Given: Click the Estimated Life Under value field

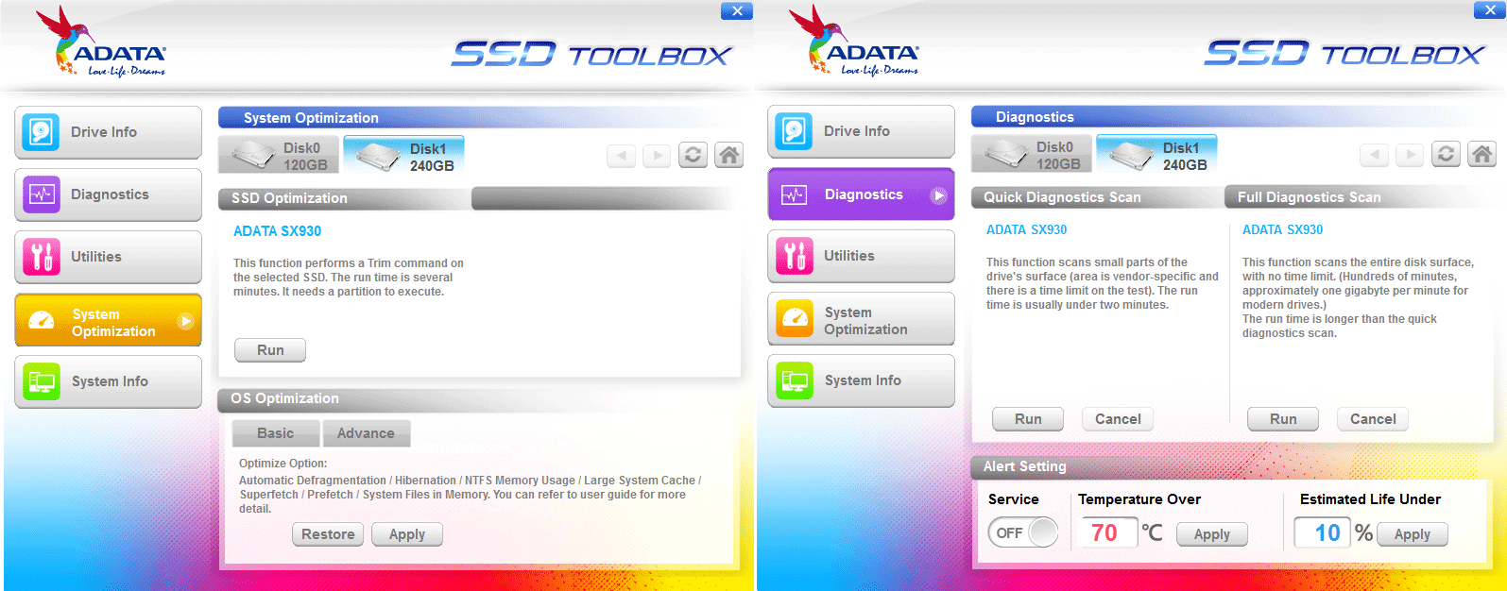Looking at the screenshot, I should [x=1324, y=533].
